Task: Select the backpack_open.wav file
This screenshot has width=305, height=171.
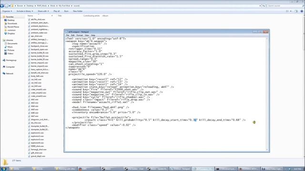Action: (x=39, y=49)
